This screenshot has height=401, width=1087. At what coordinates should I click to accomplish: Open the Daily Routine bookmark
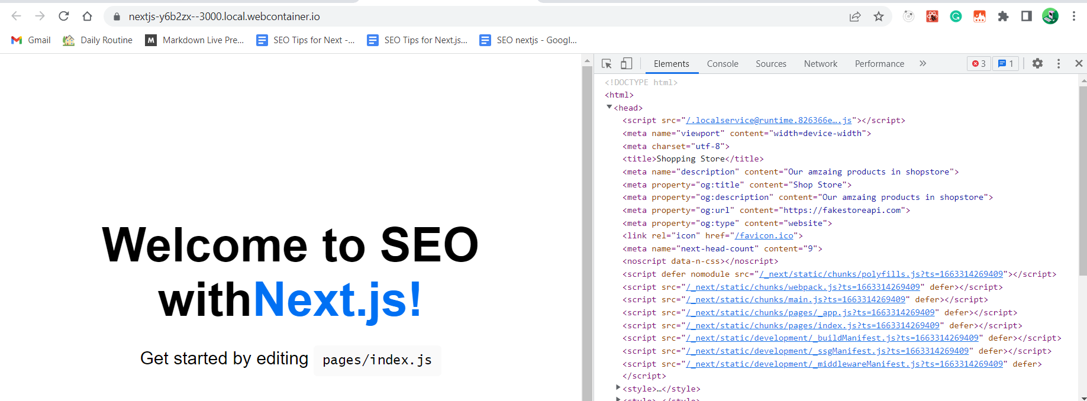click(98, 40)
